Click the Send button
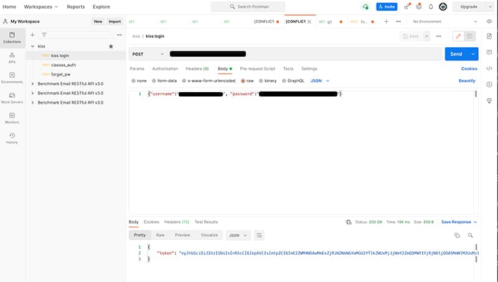The width and height of the screenshot is (498, 282). [456, 54]
